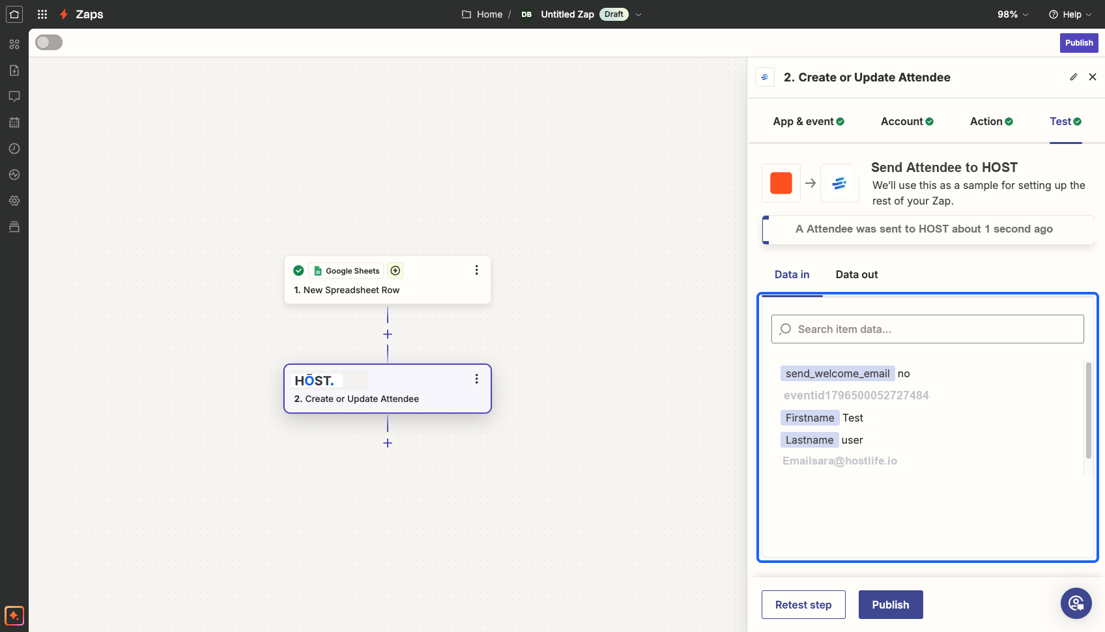1105x632 pixels.
Task: Click the HOST logo on step 2
Action: point(315,381)
